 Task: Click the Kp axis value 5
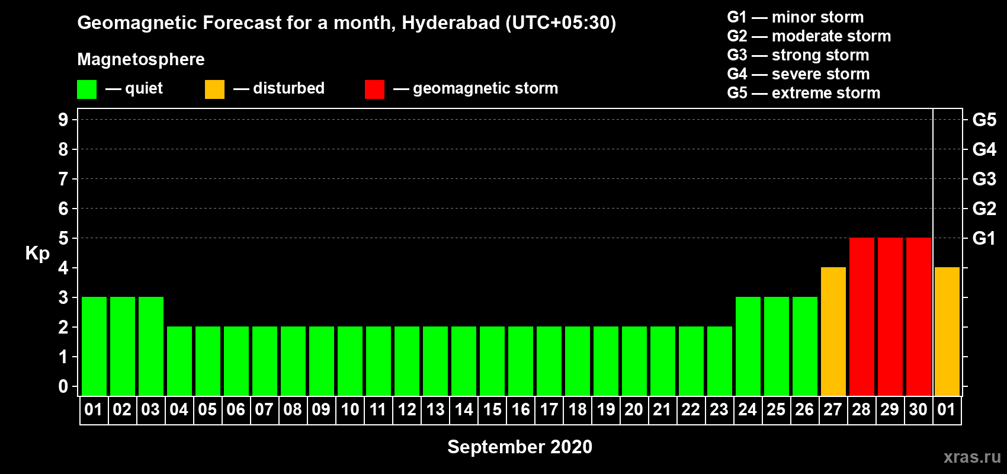pyautogui.click(x=63, y=238)
